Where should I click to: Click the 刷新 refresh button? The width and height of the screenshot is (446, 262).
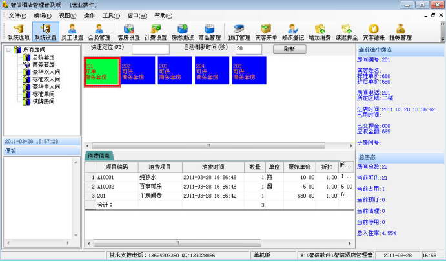click(290, 50)
